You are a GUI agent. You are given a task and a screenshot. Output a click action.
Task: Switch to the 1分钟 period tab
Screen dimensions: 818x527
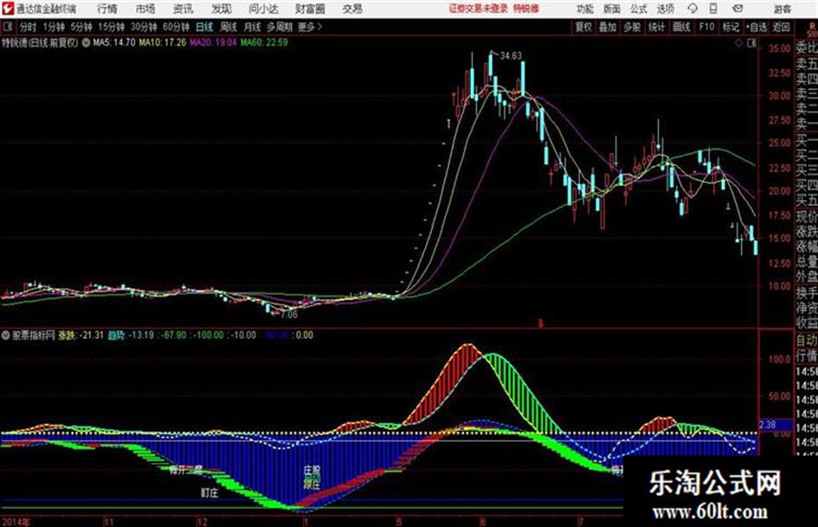coord(53,27)
